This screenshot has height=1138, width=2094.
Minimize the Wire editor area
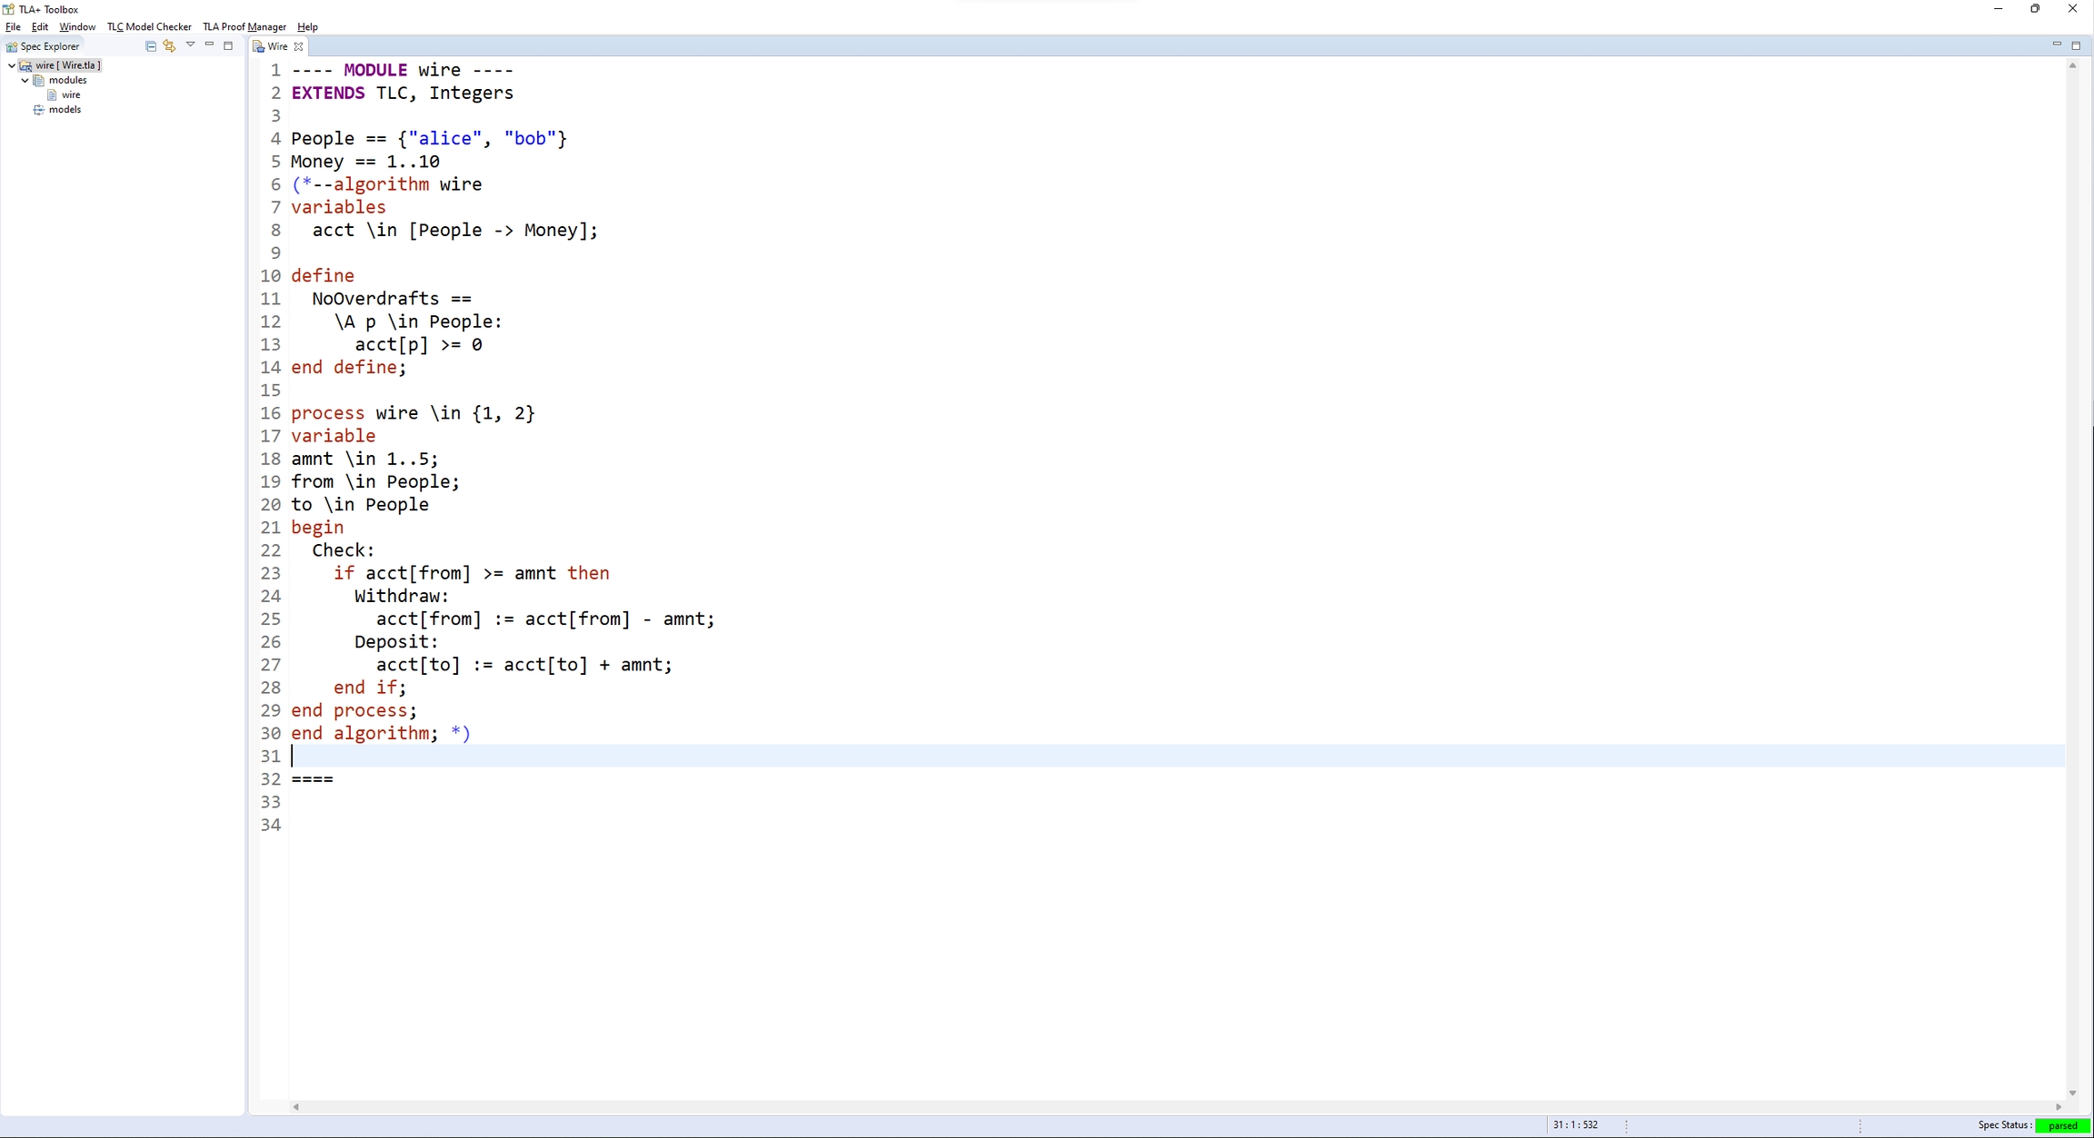click(x=2057, y=44)
